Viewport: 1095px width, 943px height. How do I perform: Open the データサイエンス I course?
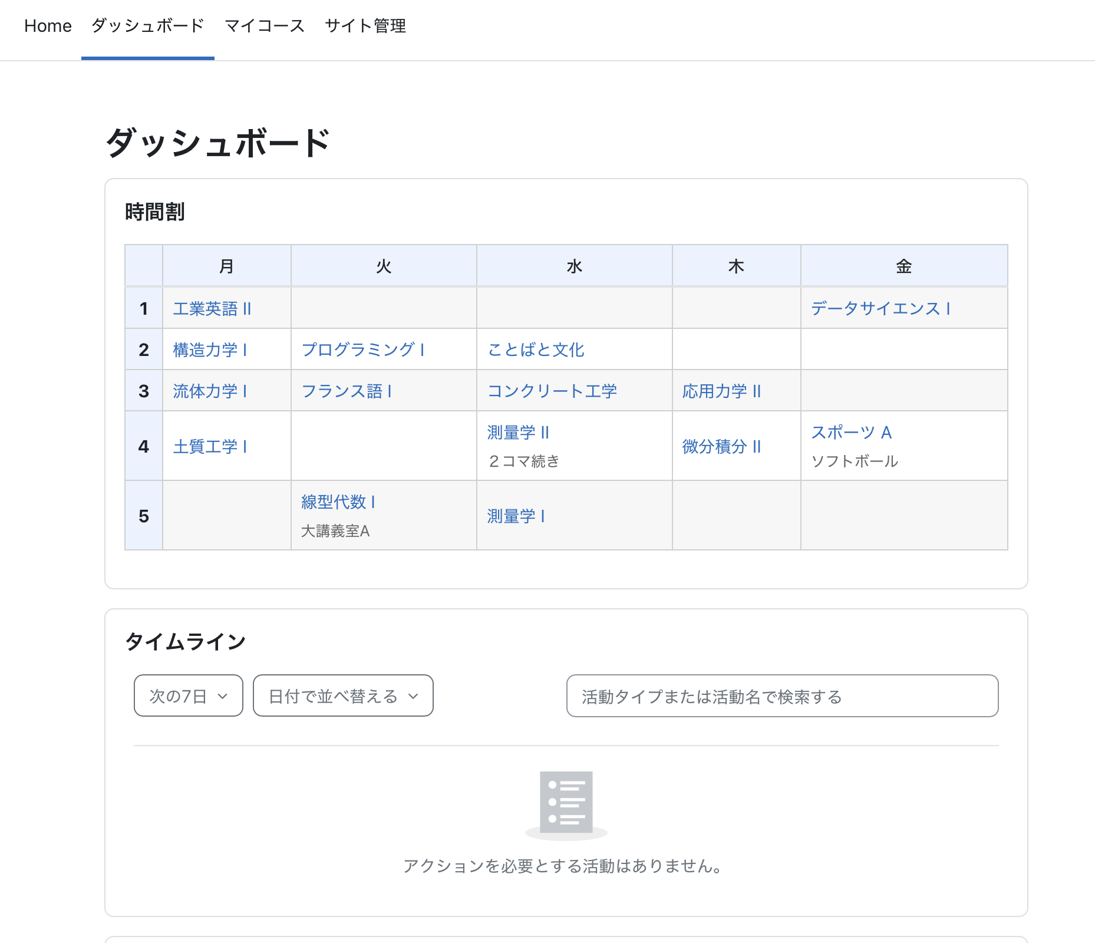click(x=880, y=309)
